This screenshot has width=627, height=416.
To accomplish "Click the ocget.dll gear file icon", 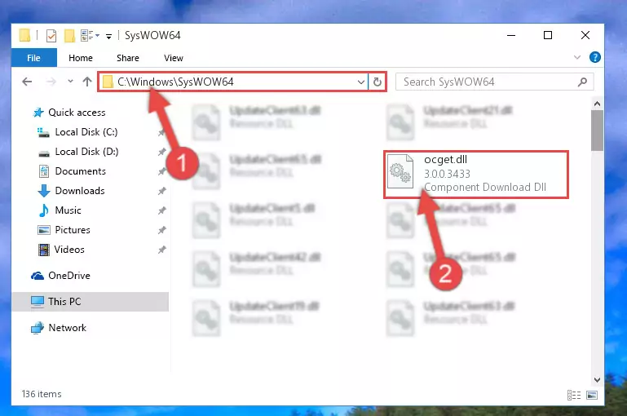I will [x=400, y=171].
